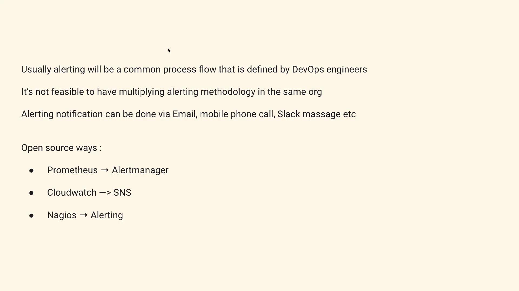Click the word Email in notification line
Image resolution: width=519 pixels, height=291 pixels.
[184, 114]
